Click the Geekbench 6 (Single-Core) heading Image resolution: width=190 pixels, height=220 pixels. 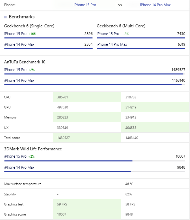point(29,26)
